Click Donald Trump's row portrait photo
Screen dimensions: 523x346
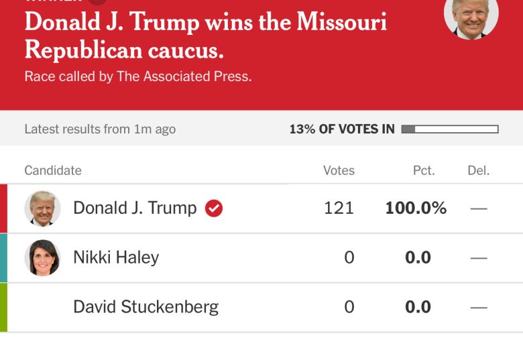pos(43,209)
